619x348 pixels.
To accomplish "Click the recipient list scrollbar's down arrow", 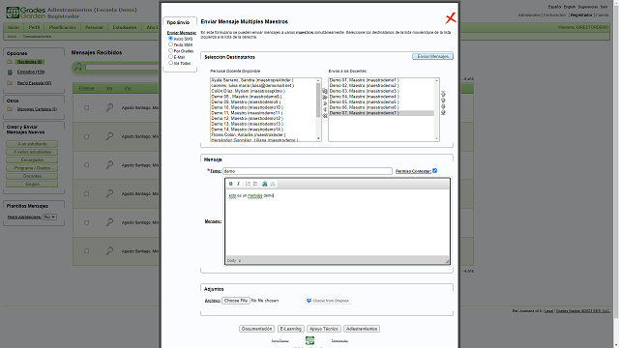I will click(436, 138).
